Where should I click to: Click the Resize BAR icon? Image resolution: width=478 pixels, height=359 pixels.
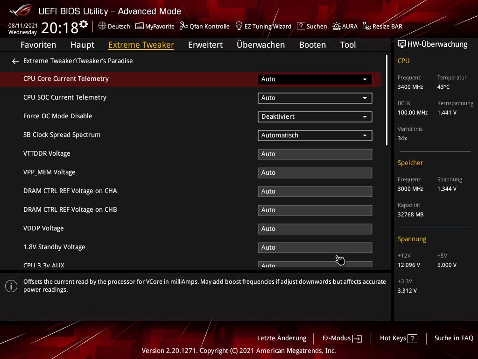367,26
